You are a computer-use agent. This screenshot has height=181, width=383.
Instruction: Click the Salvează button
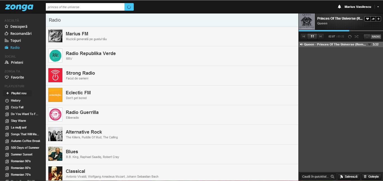click(349, 177)
